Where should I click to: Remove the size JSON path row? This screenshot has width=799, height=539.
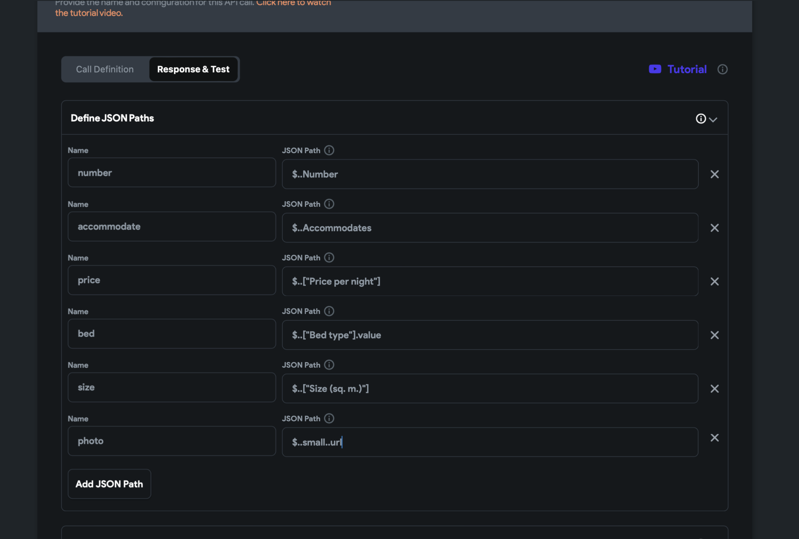[714, 389]
